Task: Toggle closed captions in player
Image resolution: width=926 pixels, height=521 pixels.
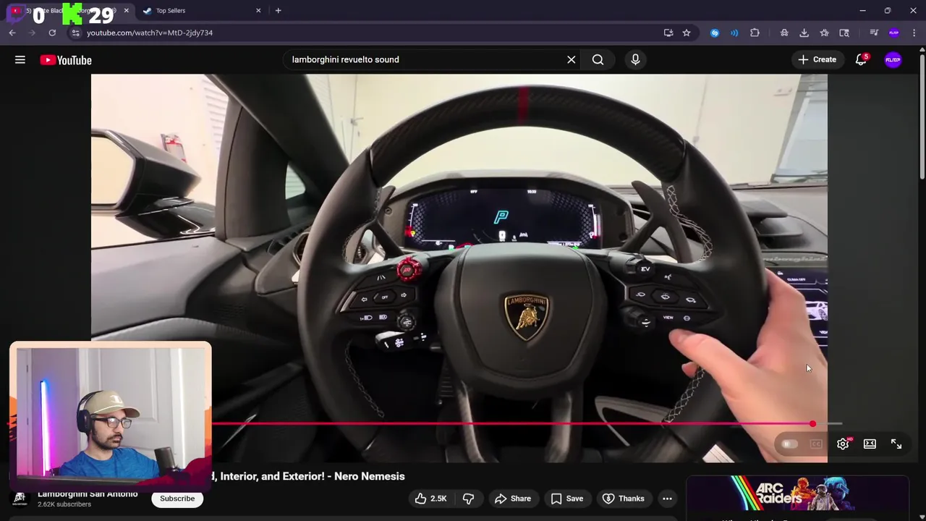Action: pyautogui.click(x=816, y=444)
